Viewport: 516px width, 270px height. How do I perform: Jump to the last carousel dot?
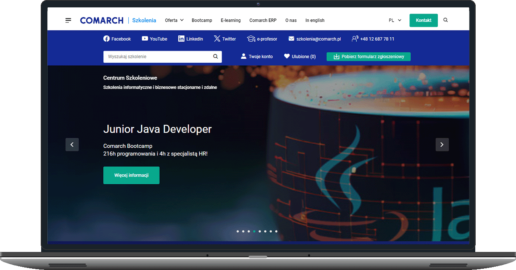(x=276, y=231)
